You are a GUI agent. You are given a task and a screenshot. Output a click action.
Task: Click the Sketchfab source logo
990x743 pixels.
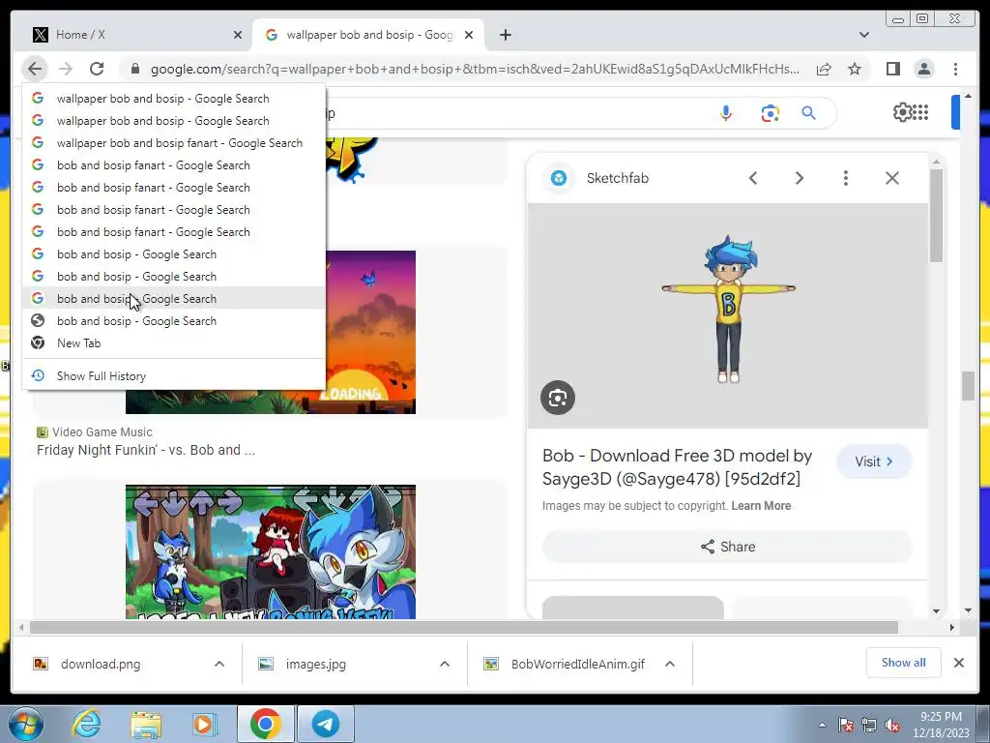[558, 178]
